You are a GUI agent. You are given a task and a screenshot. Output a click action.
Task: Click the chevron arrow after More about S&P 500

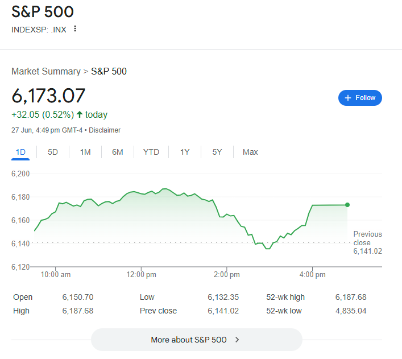pyautogui.click(x=237, y=340)
